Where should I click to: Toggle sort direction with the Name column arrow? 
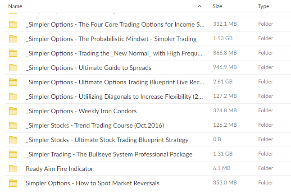(200, 6)
